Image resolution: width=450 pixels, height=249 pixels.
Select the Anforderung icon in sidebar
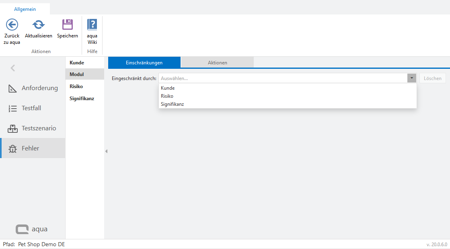[x=12, y=88]
